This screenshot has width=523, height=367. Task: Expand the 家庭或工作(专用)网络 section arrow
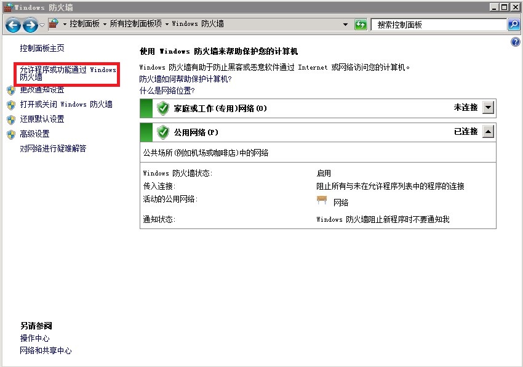[x=488, y=108]
